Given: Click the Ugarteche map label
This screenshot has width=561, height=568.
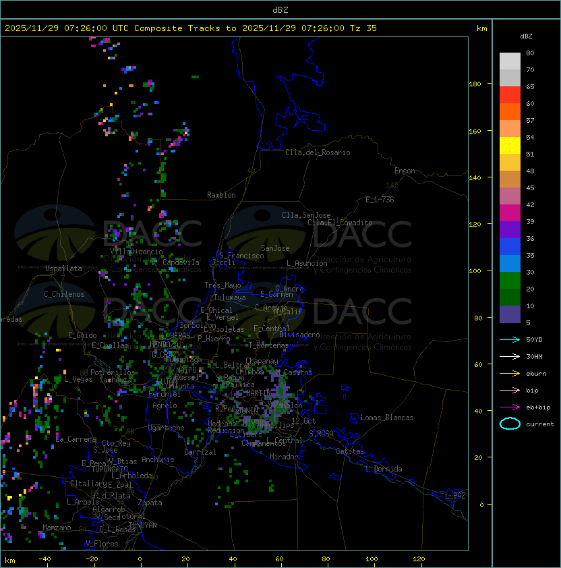Looking at the screenshot, I should (167, 428).
